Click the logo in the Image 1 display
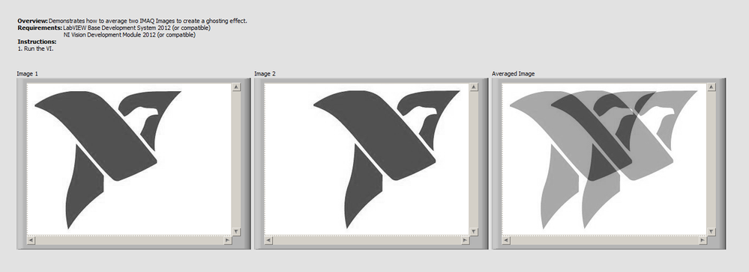 click(108, 160)
